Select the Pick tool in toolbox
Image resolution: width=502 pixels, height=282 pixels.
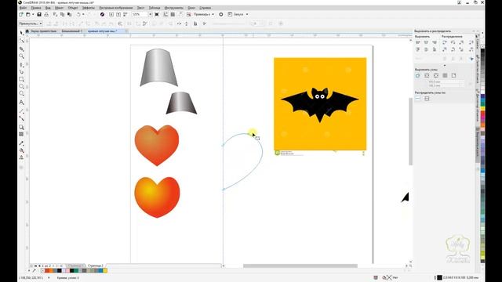click(x=22, y=33)
